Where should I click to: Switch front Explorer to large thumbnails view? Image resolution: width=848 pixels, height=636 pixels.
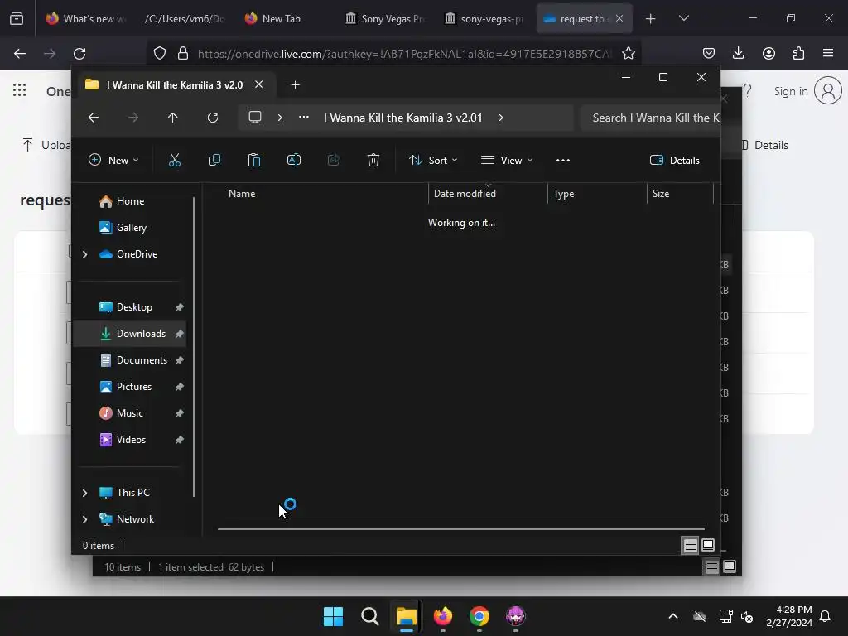[708, 545]
